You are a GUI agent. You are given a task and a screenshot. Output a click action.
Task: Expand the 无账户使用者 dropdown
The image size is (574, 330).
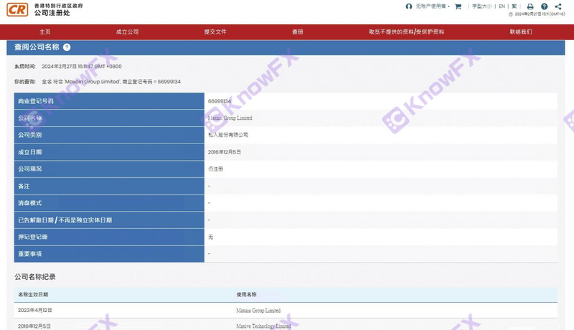[x=433, y=6]
